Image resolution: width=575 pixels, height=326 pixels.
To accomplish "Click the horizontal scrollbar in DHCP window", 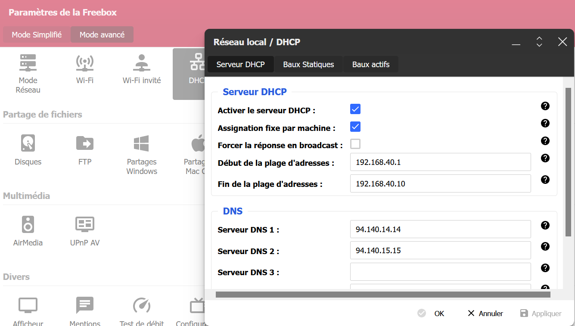I will (383, 295).
